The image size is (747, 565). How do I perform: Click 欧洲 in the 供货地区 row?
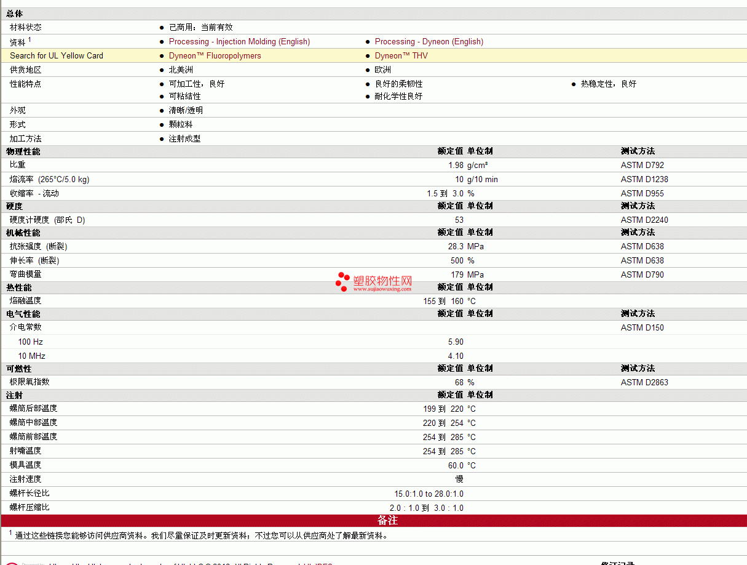[x=383, y=70]
